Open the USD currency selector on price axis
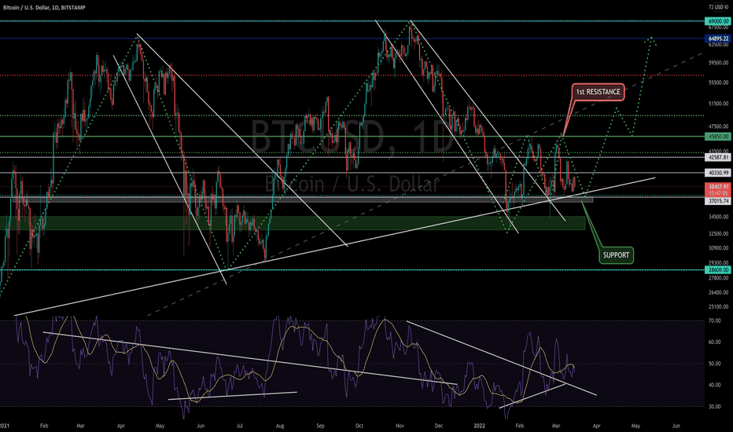 718,8
